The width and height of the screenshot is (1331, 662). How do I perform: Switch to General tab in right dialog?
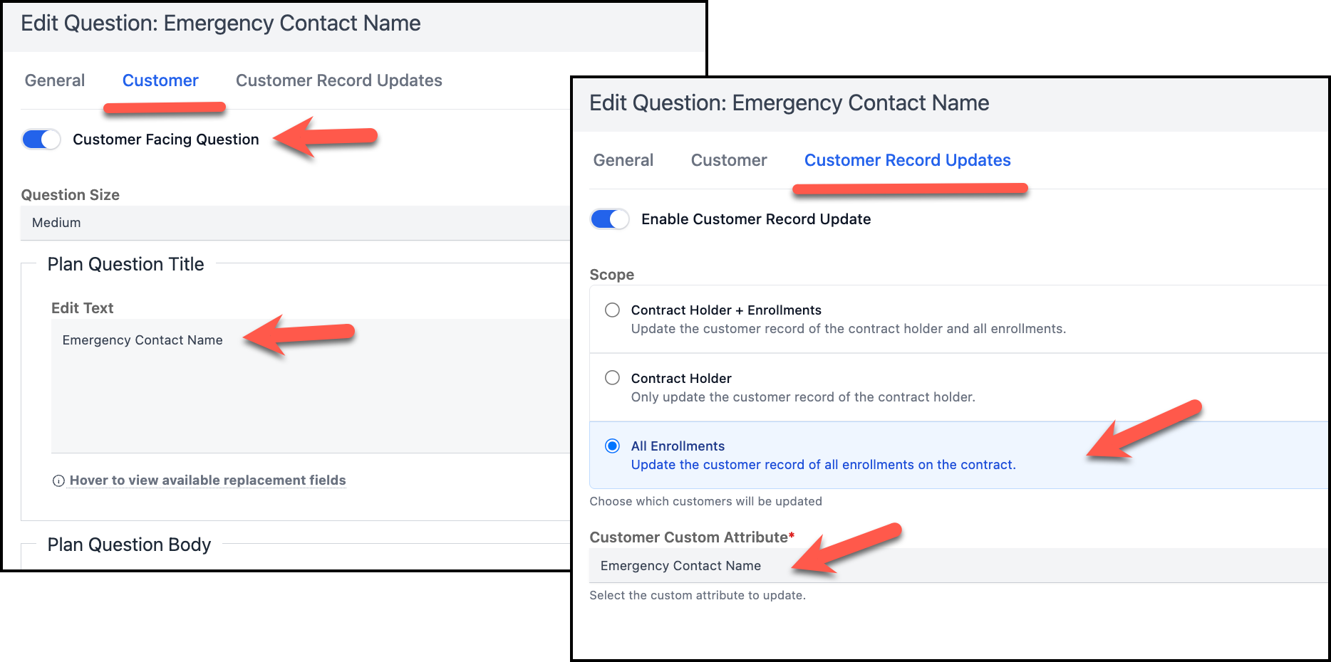[x=623, y=160]
